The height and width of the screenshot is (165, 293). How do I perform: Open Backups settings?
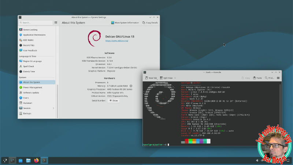tap(37, 113)
